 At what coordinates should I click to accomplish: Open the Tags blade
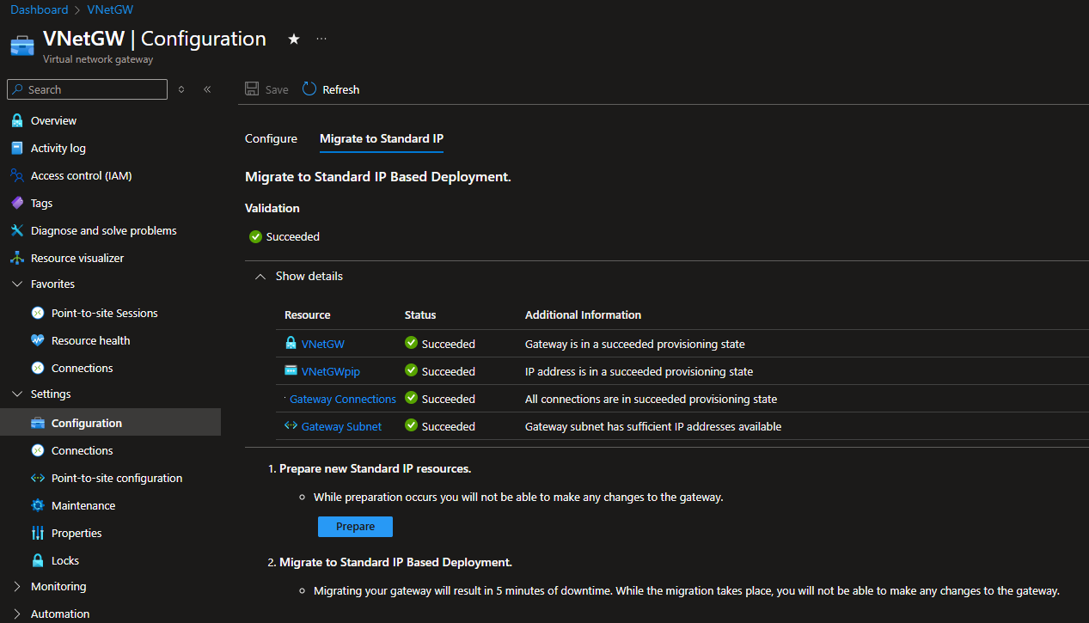point(43,202)
